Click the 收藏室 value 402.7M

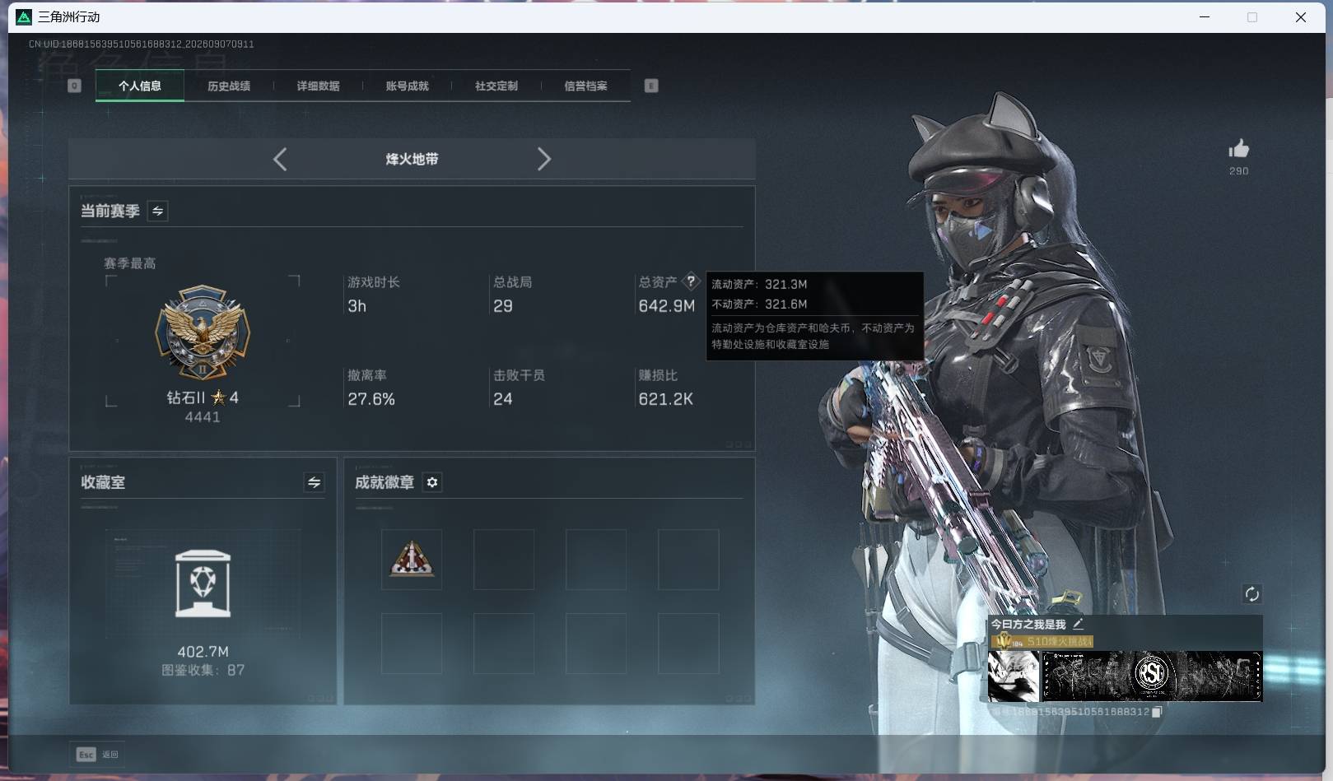tap(203, 652)
